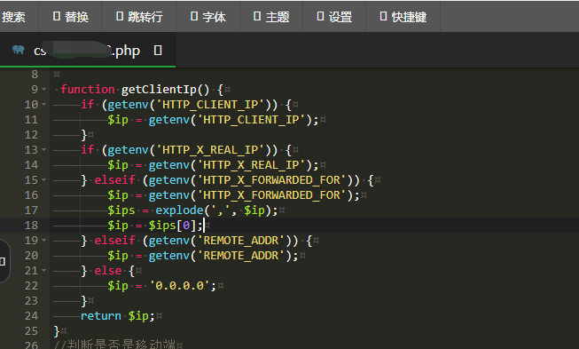
Task: Click the return $ip statement
Action: (117, 316)
